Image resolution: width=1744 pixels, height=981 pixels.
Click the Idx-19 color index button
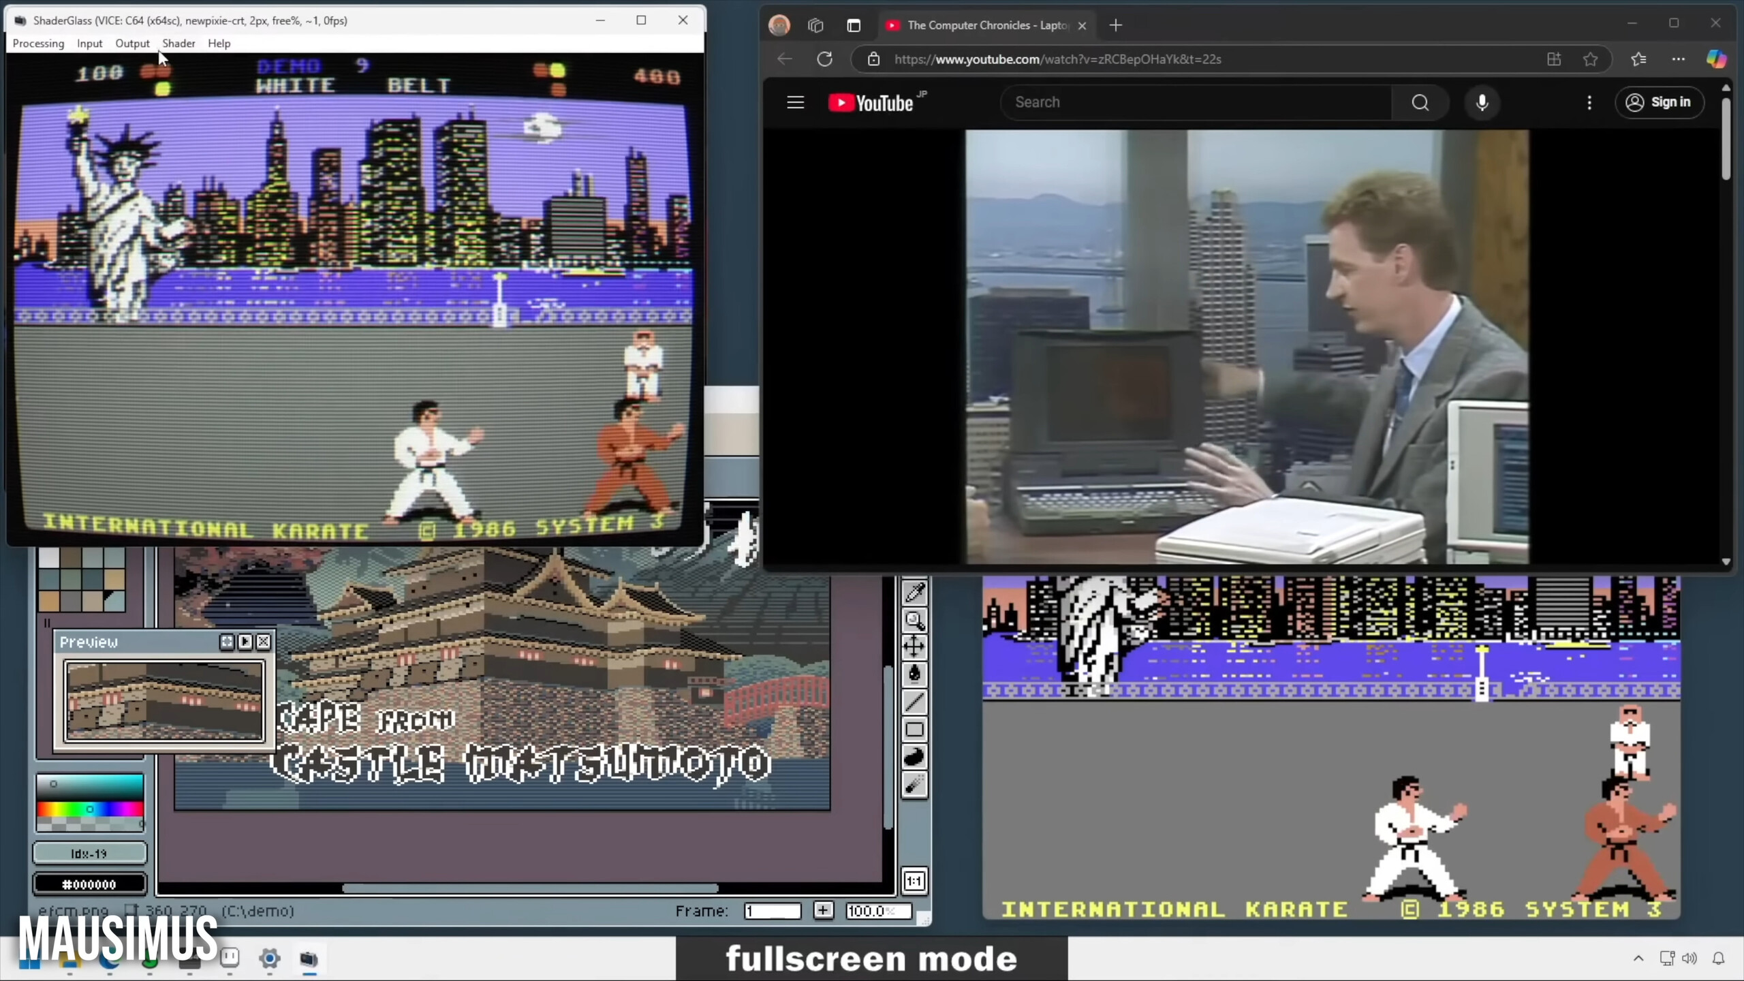point(89,854)
